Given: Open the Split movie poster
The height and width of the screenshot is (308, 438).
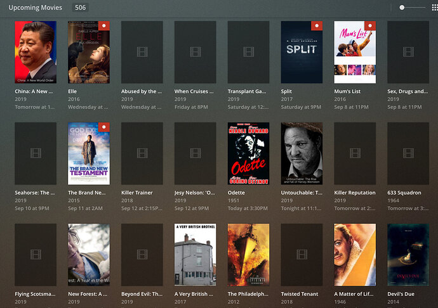Looking at the screenshot, I should coord(302,52).
